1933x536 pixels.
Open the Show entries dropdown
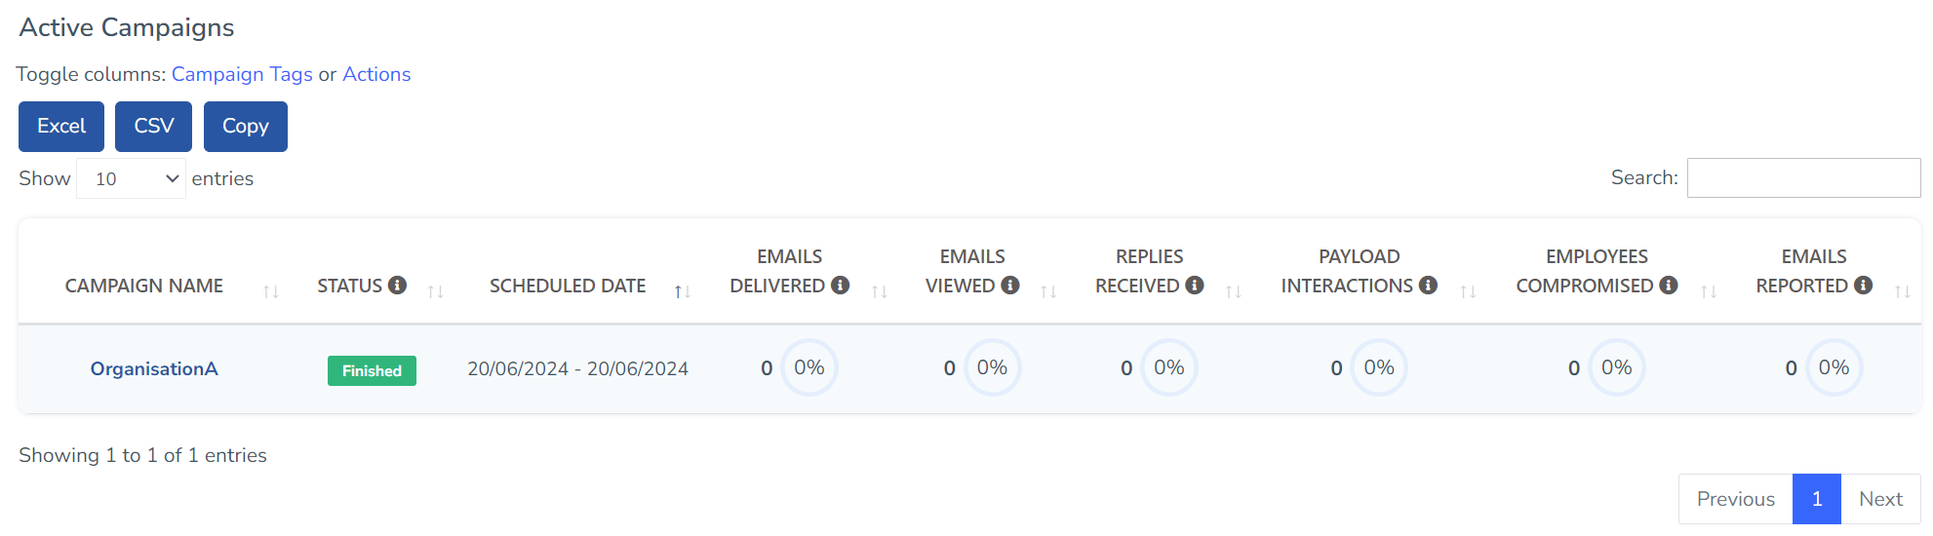click(x=132, y=178)
